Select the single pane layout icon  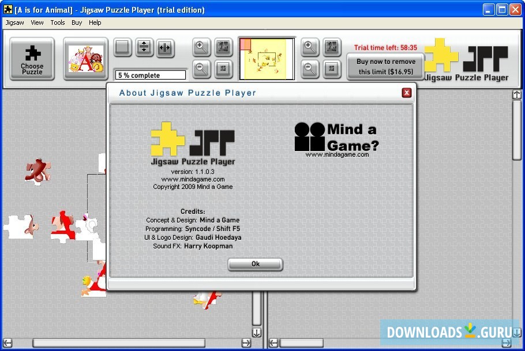click(122, 48)
